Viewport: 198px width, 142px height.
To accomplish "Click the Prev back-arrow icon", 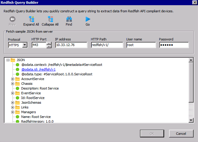I will pyautogui.click(x=13, y=19).
